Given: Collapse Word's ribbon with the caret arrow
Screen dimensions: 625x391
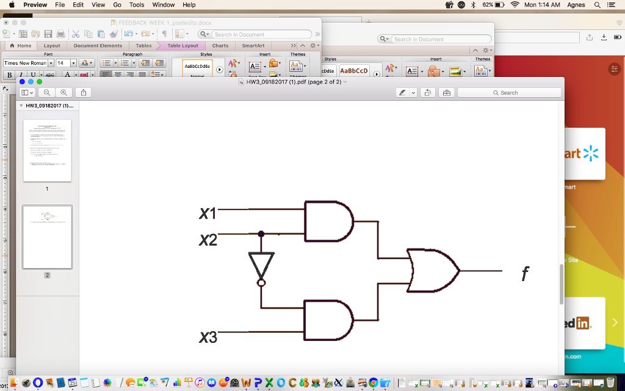Looking at the screenshot, I should click(303, 45).
